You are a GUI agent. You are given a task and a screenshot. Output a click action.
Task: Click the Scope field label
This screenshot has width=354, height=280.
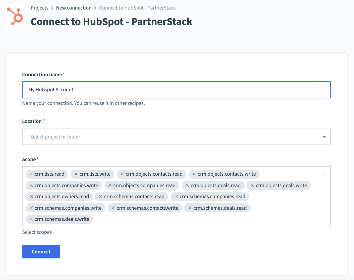click(29, 159)
